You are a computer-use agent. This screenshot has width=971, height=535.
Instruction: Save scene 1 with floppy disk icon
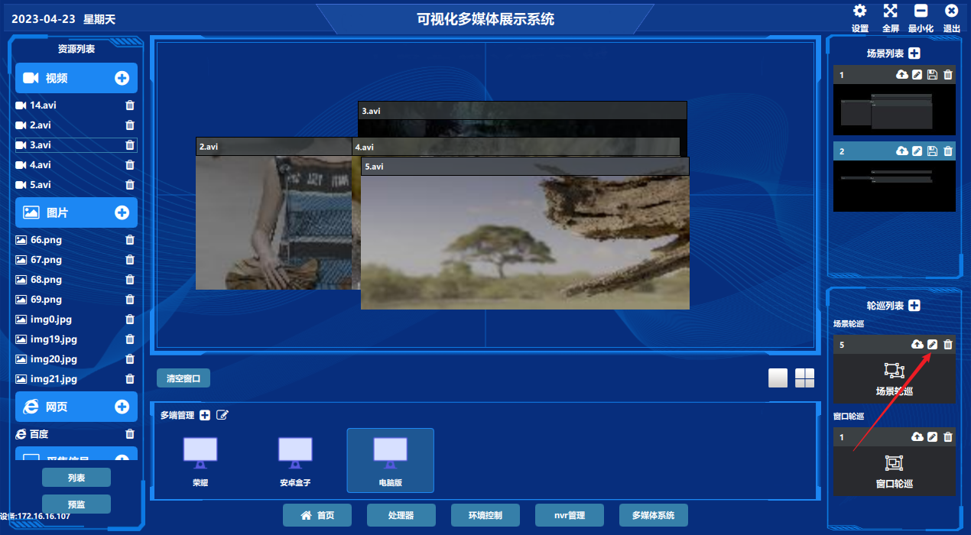[x=932, y=75]
